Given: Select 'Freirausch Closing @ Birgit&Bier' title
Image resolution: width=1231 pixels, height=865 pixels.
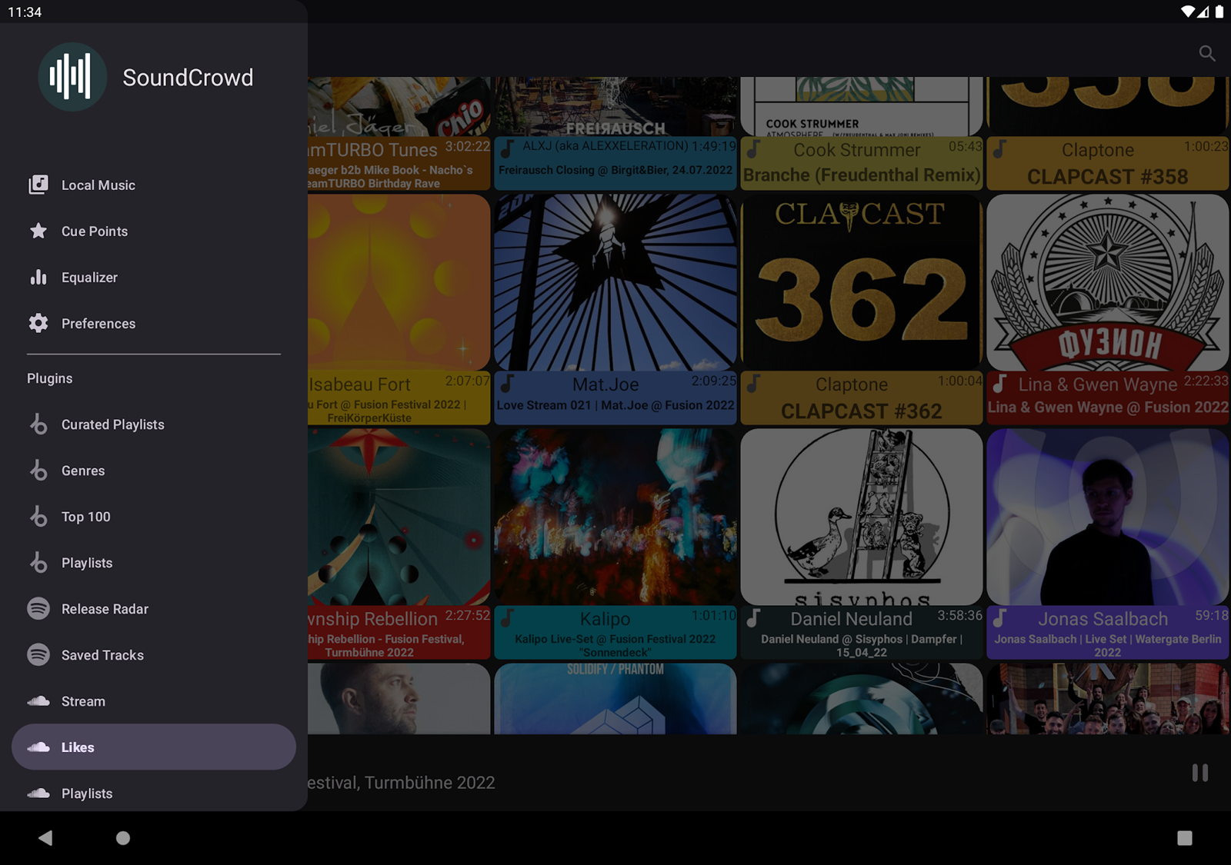Looking at the screenshot, I should point(615,170).
